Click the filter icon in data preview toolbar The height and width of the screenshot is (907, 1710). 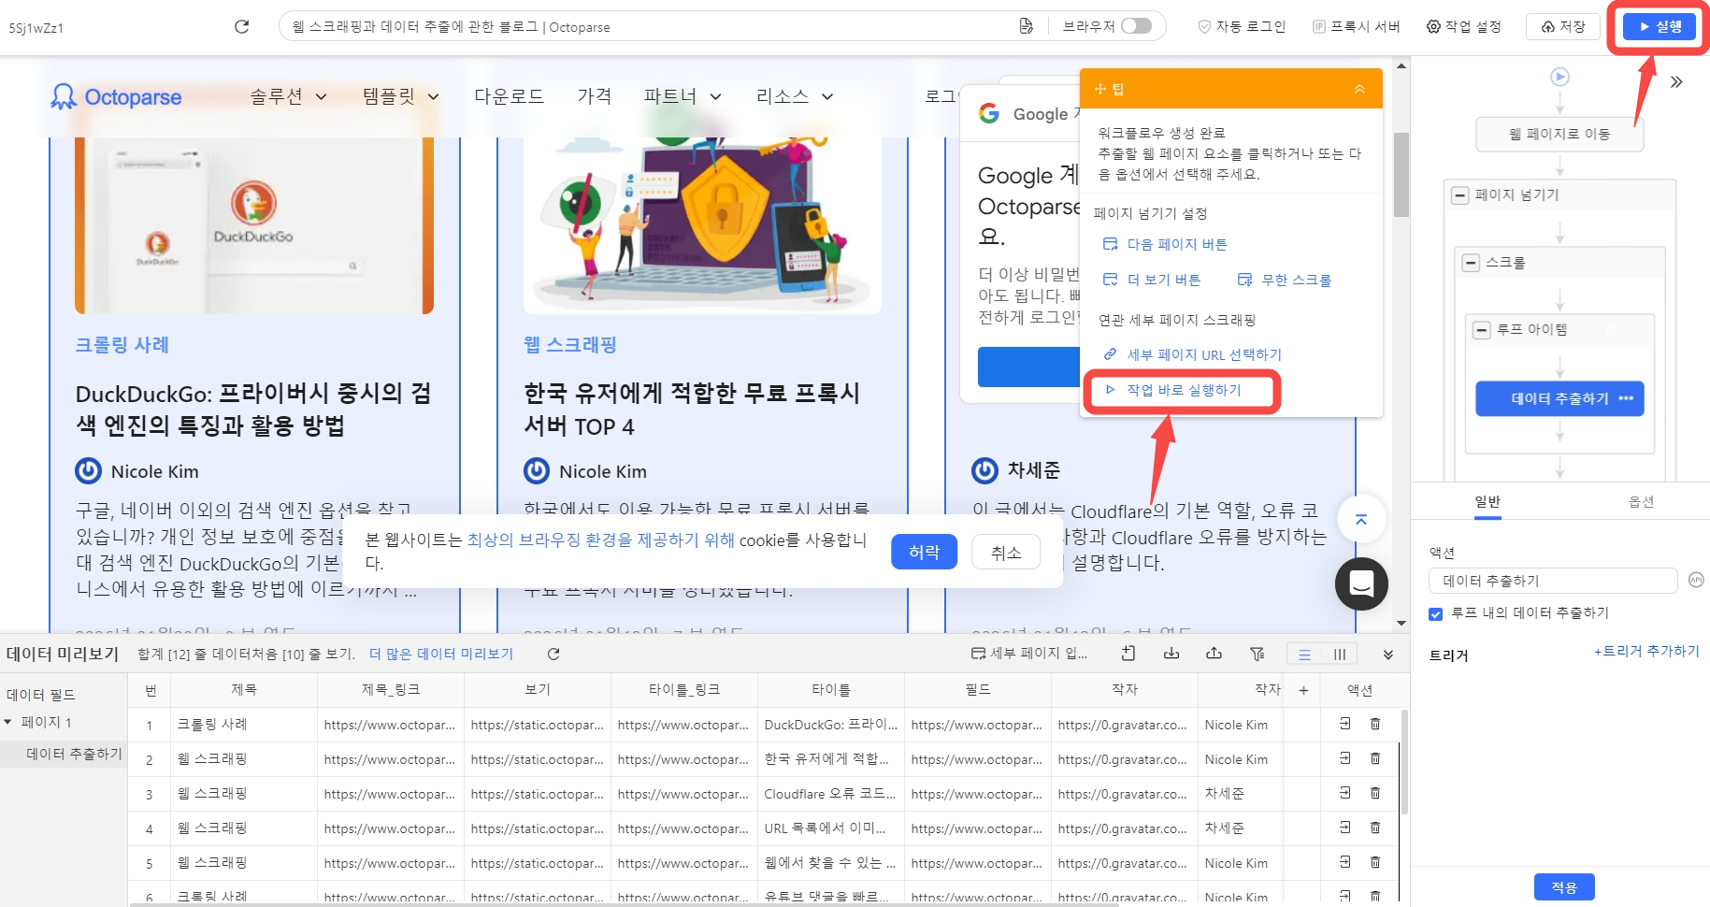[x=1257, y=654]
